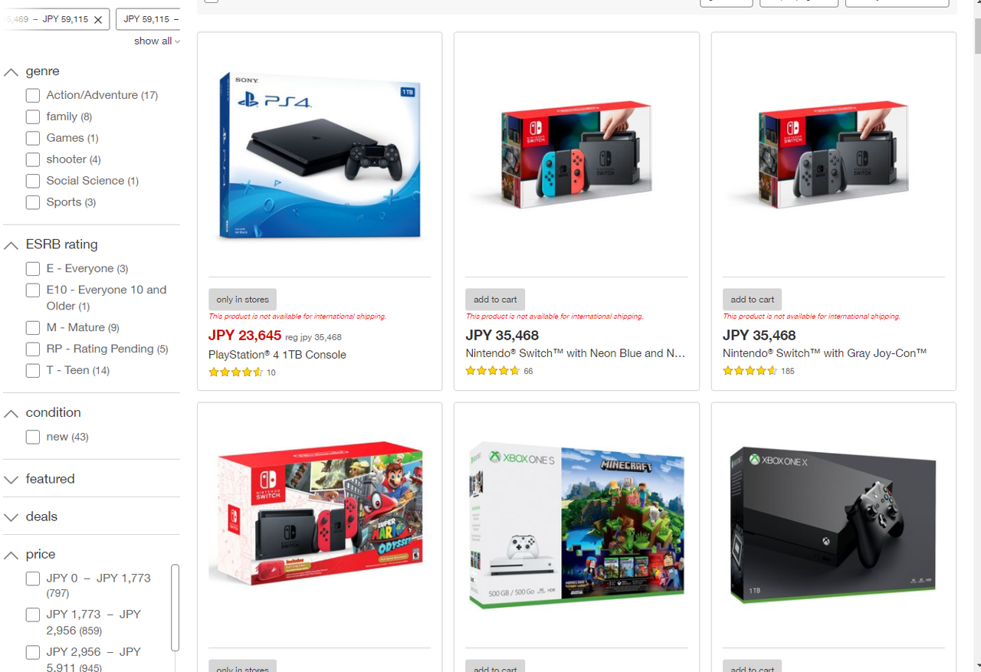Open the PS4 console box thumbnail
981x672 pixels.
click(x=320, y=156)
